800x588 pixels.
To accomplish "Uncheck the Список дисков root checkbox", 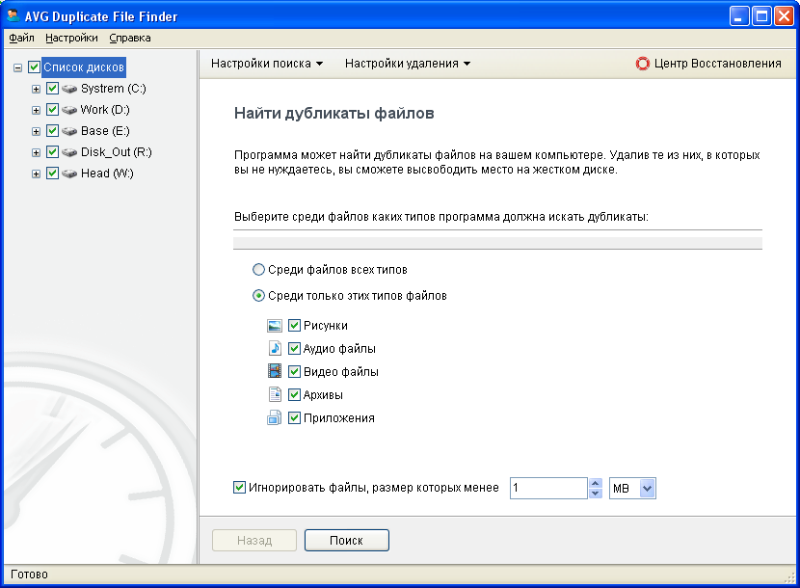I will pos(34,67).
